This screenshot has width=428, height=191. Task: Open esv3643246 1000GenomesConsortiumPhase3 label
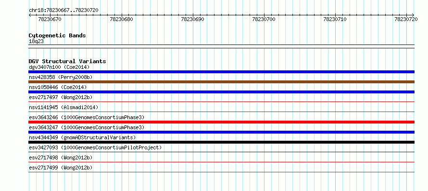(x=87, y=117)
